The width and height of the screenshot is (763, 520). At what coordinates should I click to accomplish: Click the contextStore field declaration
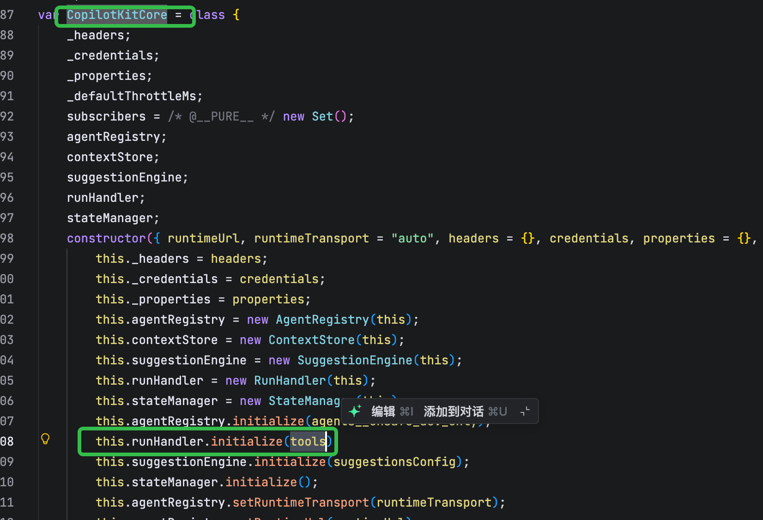113,157
